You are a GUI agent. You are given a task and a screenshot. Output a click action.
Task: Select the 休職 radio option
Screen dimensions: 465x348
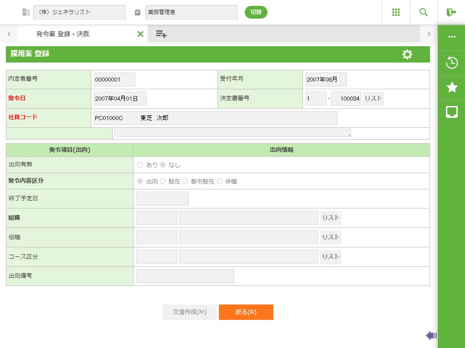click(219, 181)
